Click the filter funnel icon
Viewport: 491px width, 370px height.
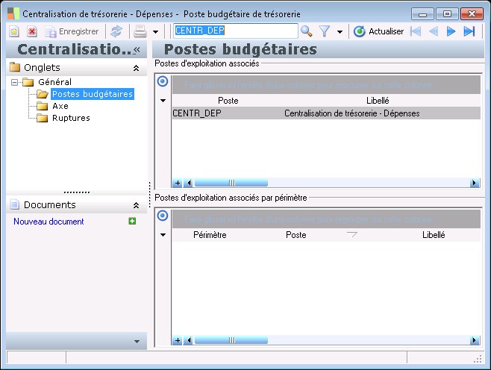[325, 31]
